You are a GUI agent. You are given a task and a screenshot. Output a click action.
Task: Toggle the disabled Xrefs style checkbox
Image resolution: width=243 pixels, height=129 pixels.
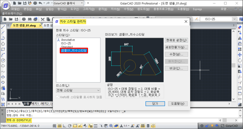click(x=58, y=97)
